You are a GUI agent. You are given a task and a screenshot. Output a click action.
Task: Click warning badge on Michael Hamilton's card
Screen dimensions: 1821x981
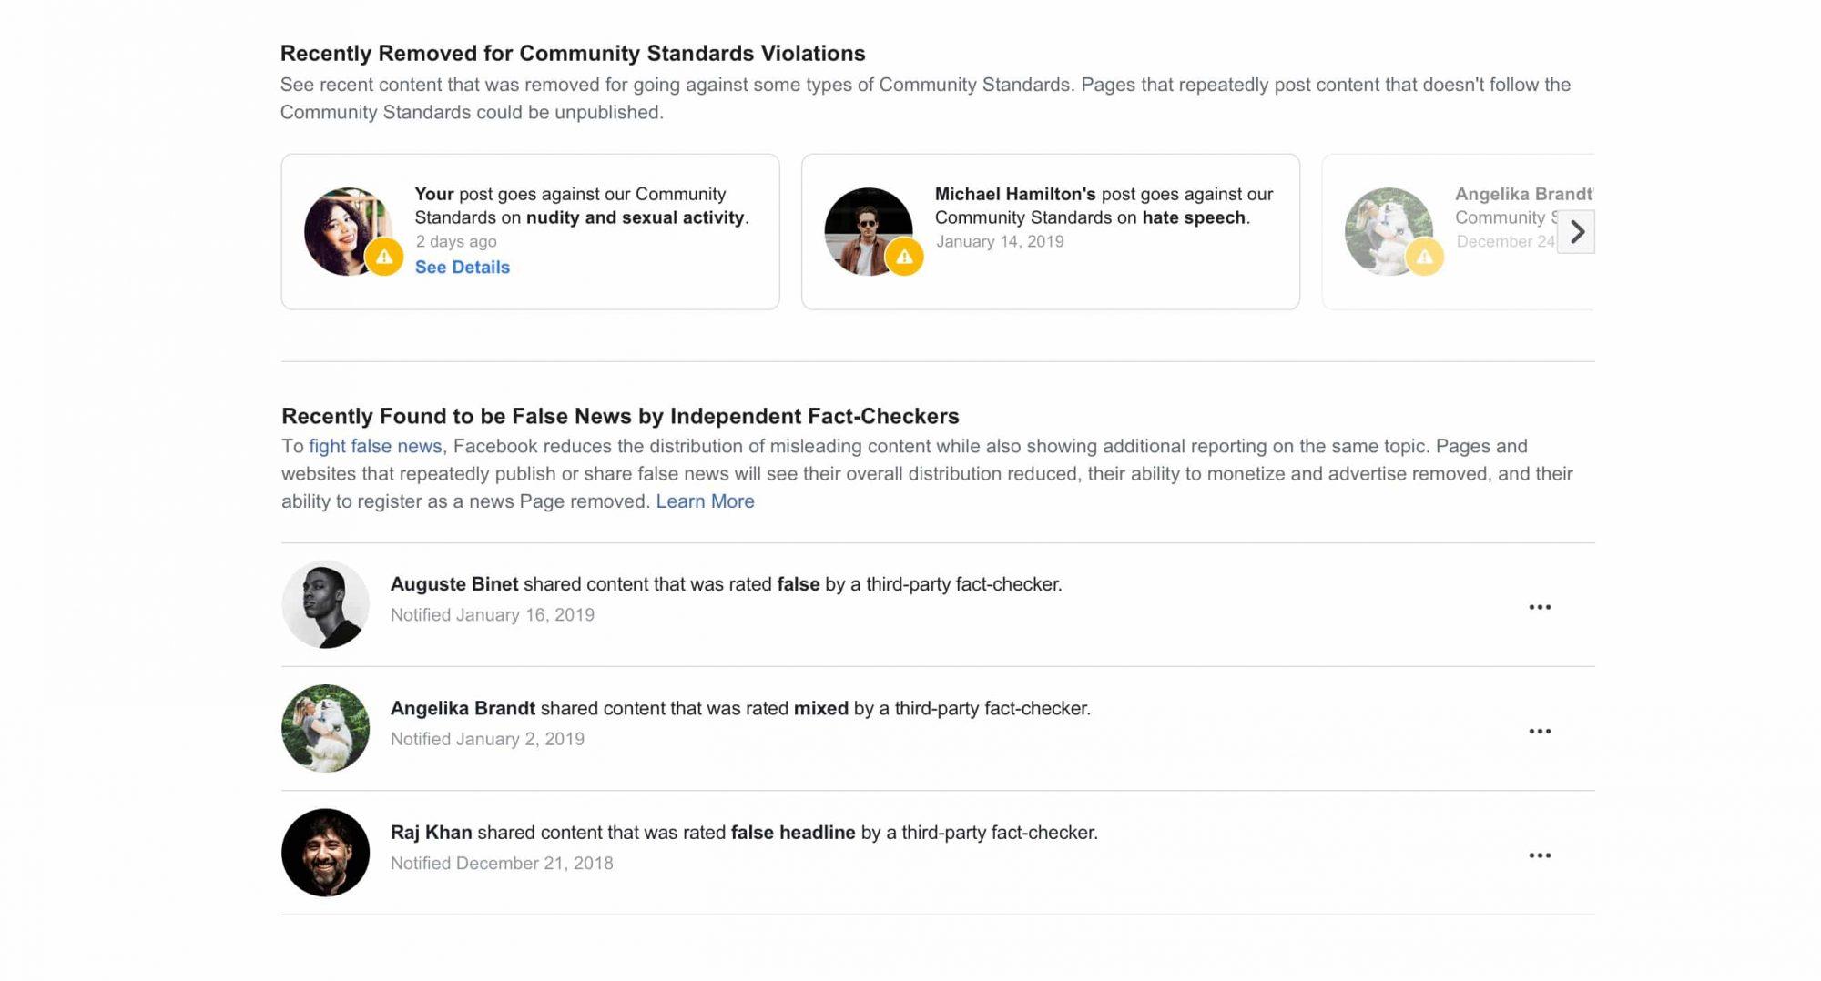tap(904, 257)
